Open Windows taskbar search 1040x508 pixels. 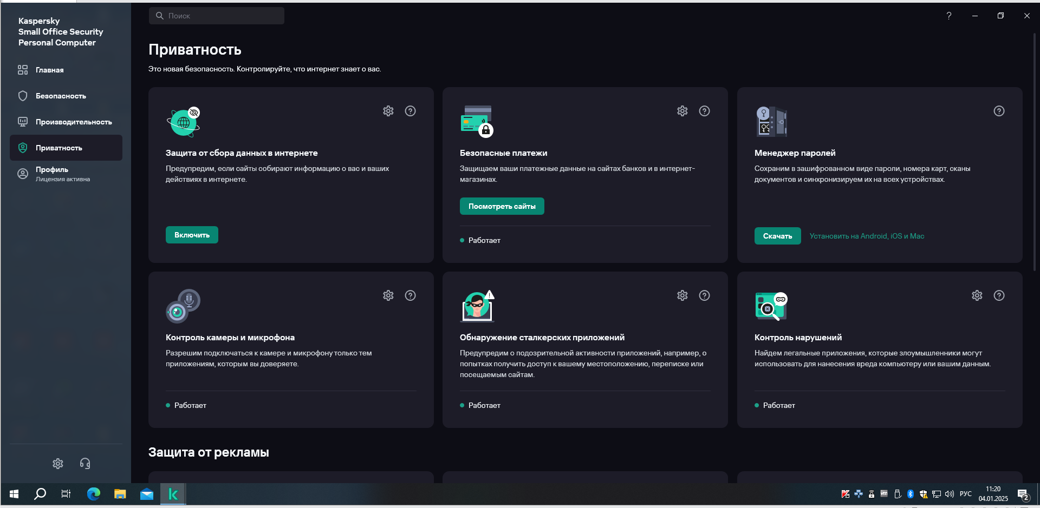click(x=40, y=494)
